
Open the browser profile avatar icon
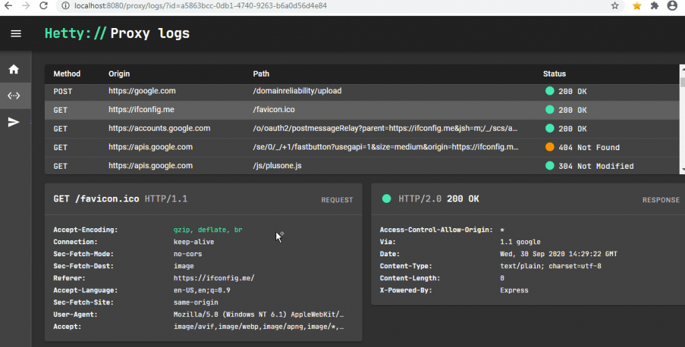672,5
